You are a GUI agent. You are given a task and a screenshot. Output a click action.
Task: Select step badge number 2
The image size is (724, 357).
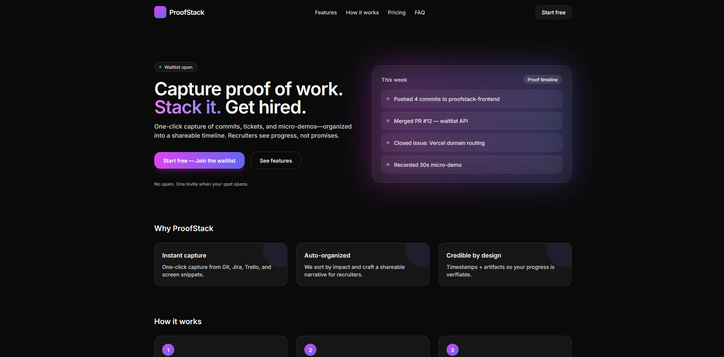pos(310,350)
